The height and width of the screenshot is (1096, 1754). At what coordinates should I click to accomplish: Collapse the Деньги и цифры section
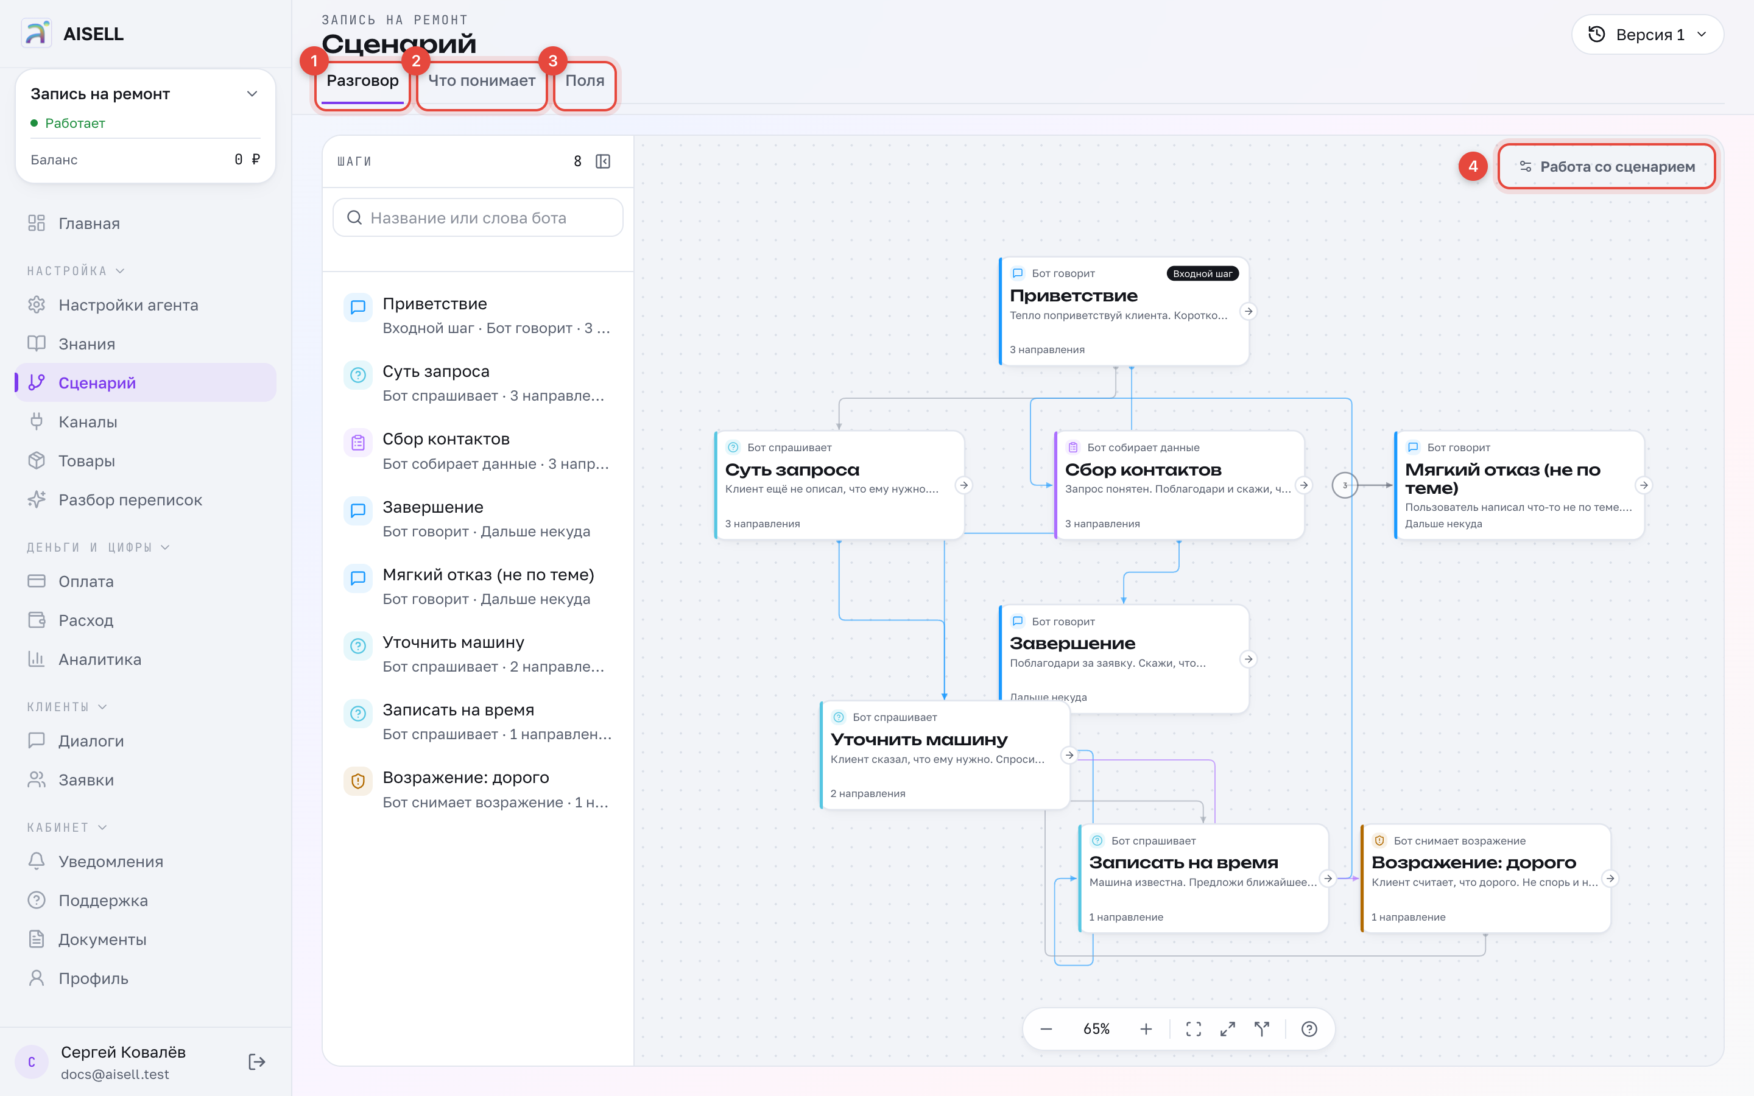99,547
